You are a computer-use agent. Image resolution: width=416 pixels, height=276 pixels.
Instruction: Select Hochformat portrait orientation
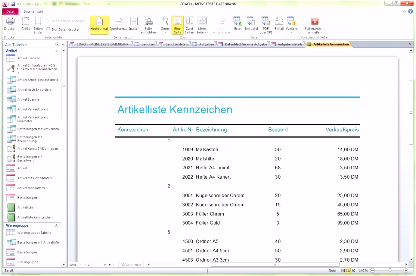point(99,25)
